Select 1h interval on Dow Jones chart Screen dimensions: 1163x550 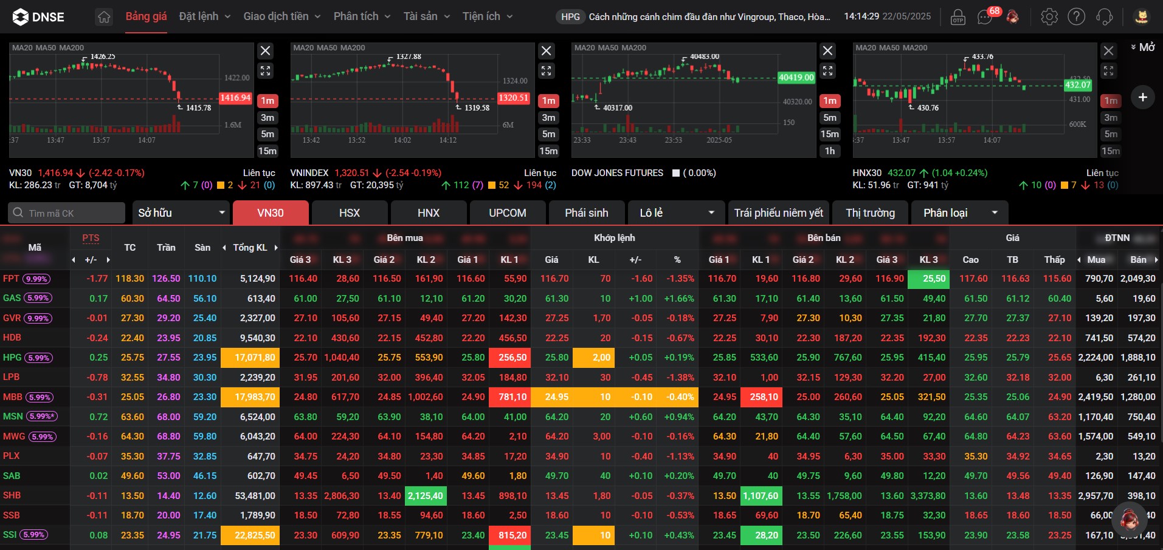830,151
